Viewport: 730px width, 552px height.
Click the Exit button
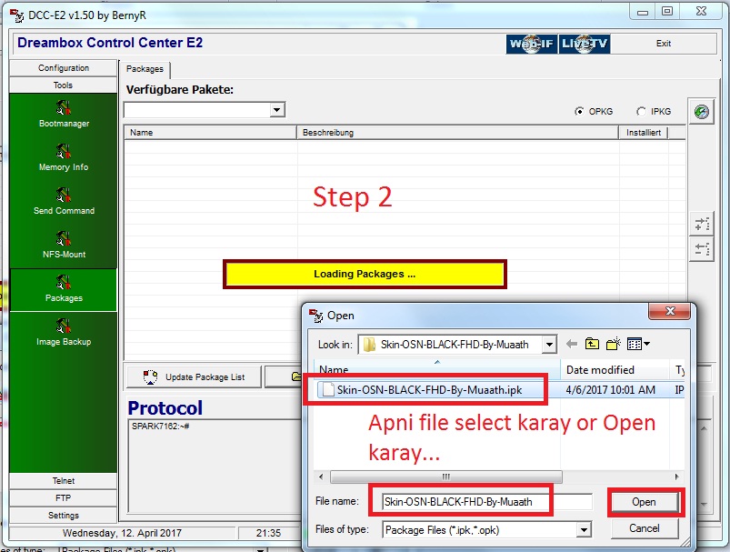click(x=664, y=44)
